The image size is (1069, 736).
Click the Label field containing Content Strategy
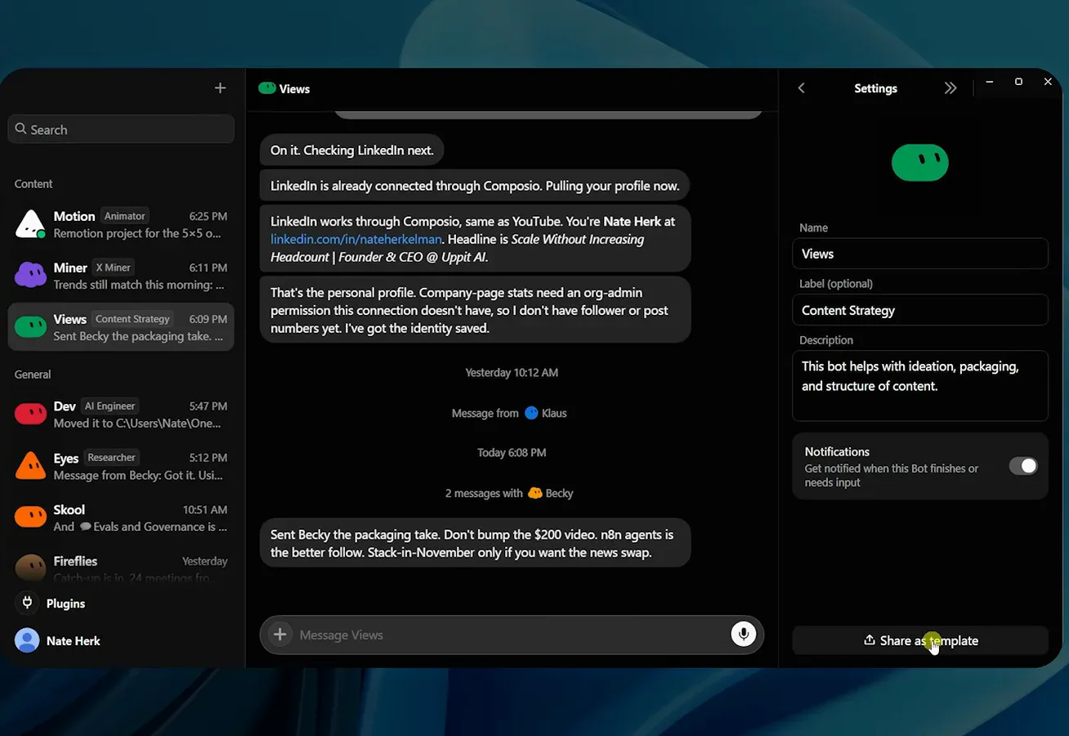(920, 310)
